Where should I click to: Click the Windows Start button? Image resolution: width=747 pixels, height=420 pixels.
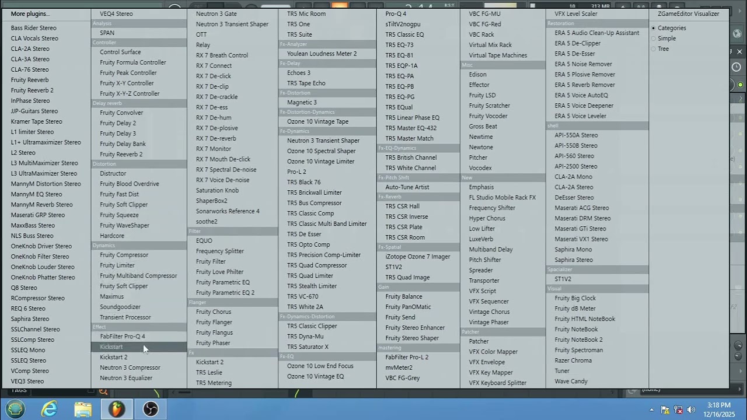[x=14, y=409]
